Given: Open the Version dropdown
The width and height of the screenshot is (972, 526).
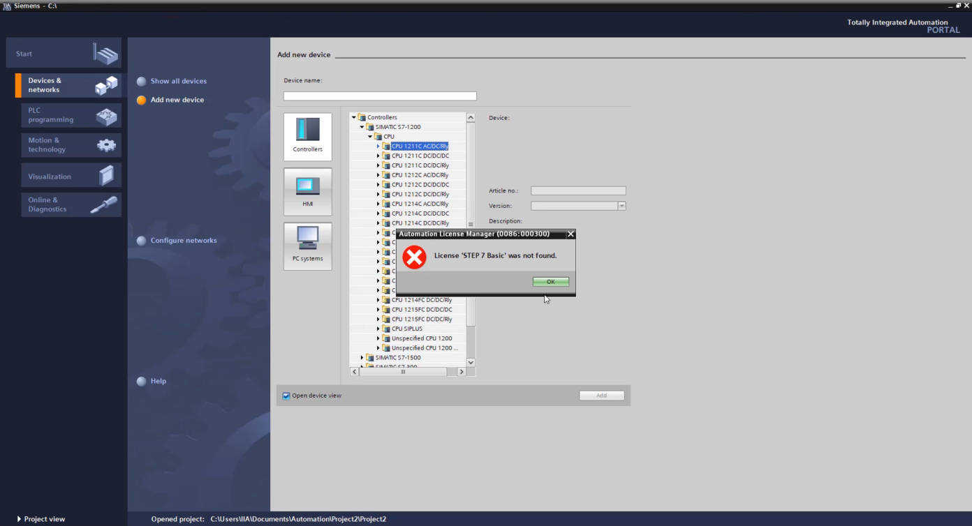Looking at the screenshot, I should (x=621, y=205).
